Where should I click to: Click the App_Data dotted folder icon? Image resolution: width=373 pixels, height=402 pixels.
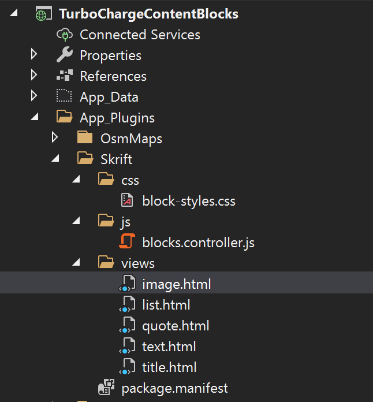click(64, 96)
